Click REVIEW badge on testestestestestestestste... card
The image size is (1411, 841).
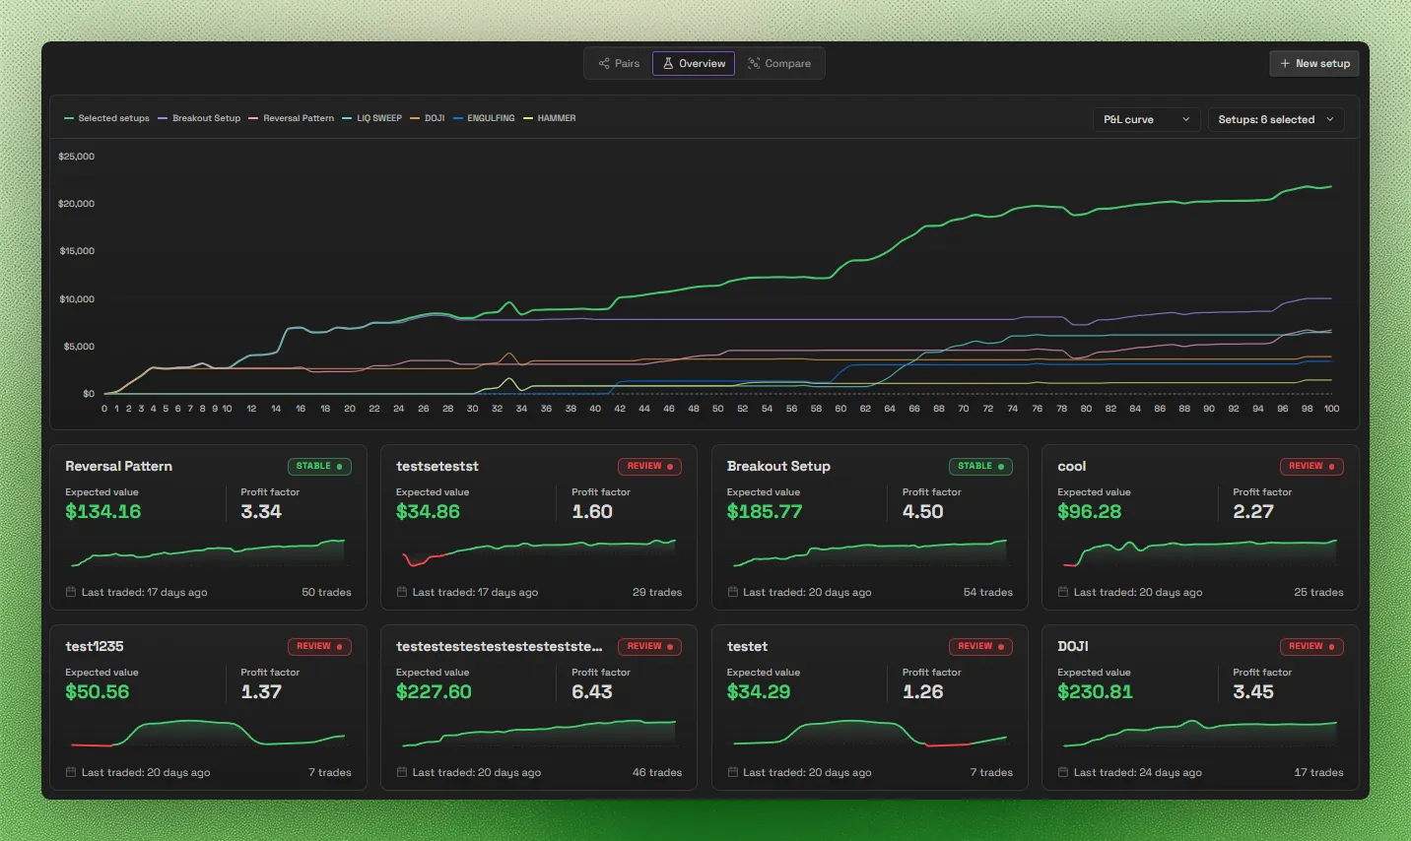click(650, 646)
